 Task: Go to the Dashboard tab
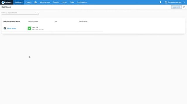coord(18,2)
